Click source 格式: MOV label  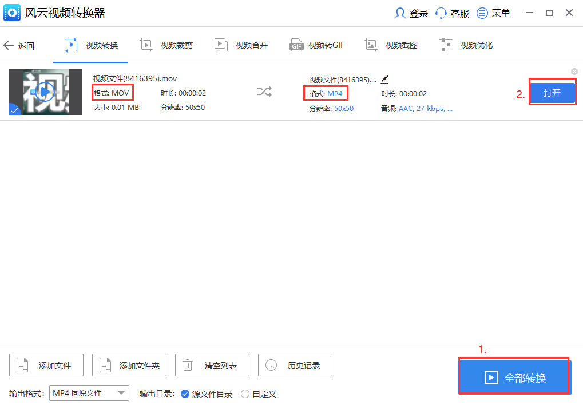[112, 93]
